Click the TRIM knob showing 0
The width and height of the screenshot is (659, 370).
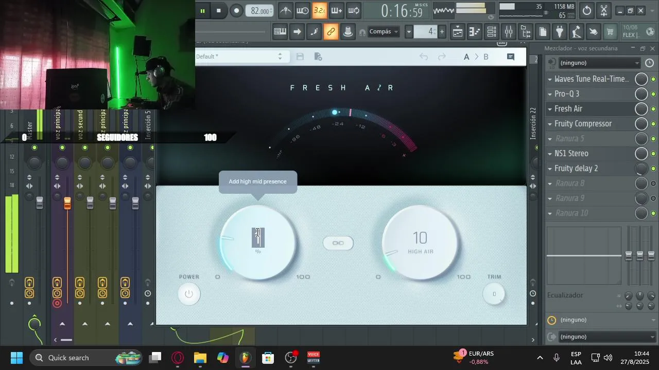pyautogui.click(x=494, y=294)
